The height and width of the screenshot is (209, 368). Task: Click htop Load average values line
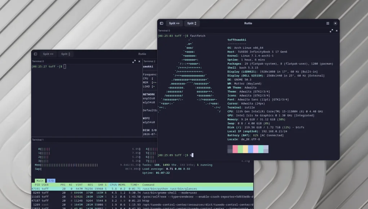click(x=166, y=169)
